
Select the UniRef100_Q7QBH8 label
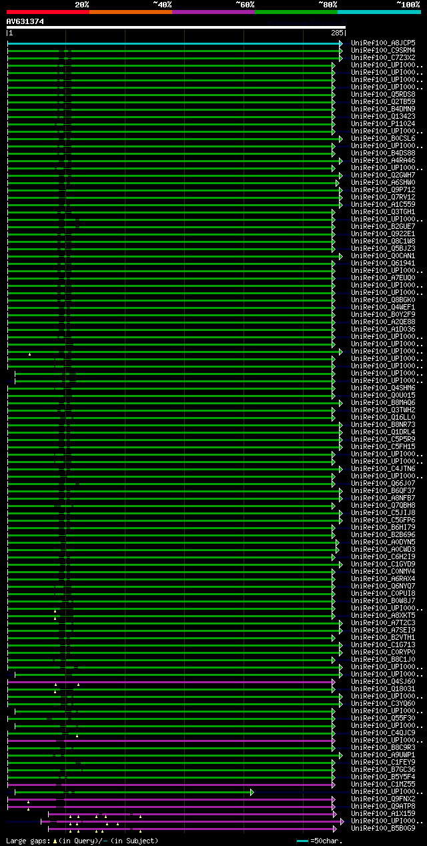[x=383, y=505]
